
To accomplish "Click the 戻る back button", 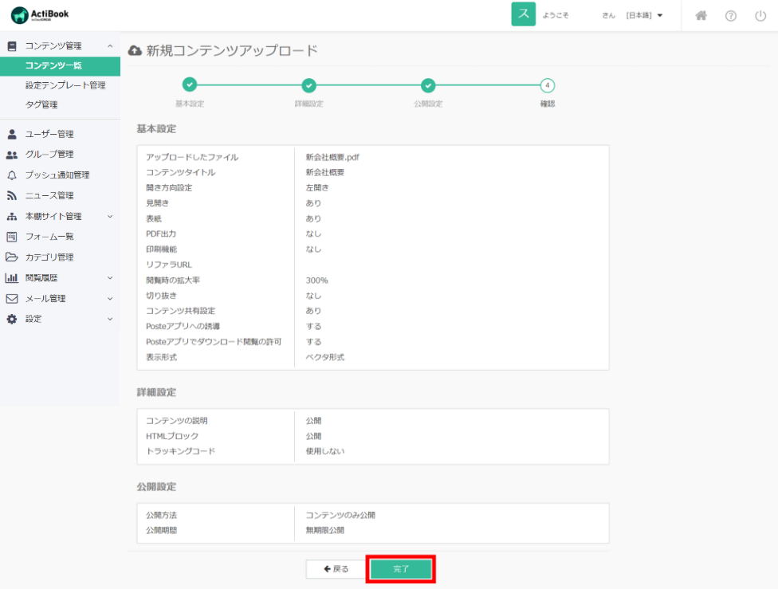I will tap(336, 569).
